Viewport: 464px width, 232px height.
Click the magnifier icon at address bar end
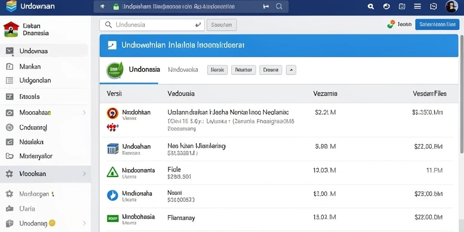(x=279, y=6)
